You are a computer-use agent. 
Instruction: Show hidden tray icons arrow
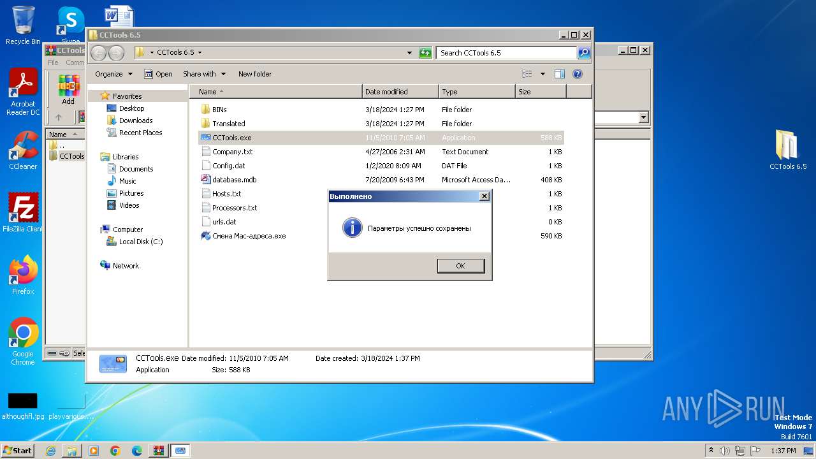pos(711,451)
